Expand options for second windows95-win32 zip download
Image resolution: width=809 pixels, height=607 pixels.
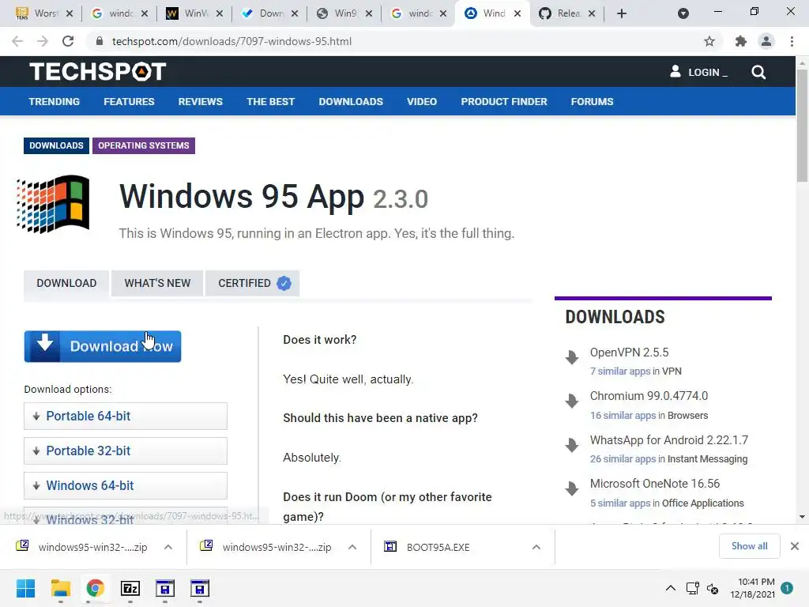pyautogui.click(x=352, y=547)
